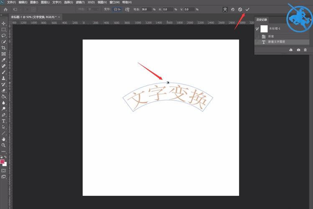Screen dimensions: 313x209
Task: Select the Eyedropper tool
Action: [x=4, y=60]
